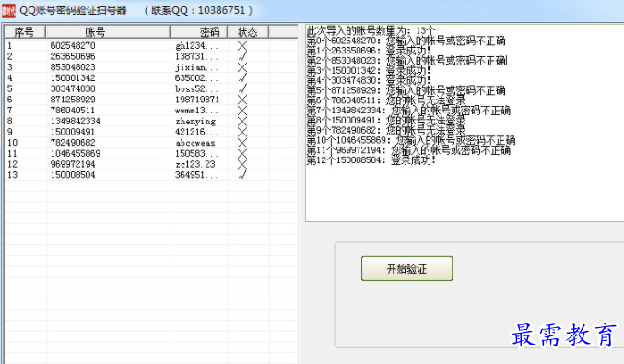This screenshot has height=364, width=624.
Task: Click password cell abcqweas
Action: [x=195, y=143]
